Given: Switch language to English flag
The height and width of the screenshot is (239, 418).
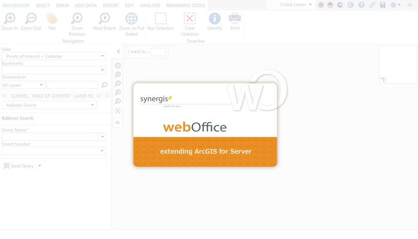Looking at the screenshot, I should (x=321, y=5).
